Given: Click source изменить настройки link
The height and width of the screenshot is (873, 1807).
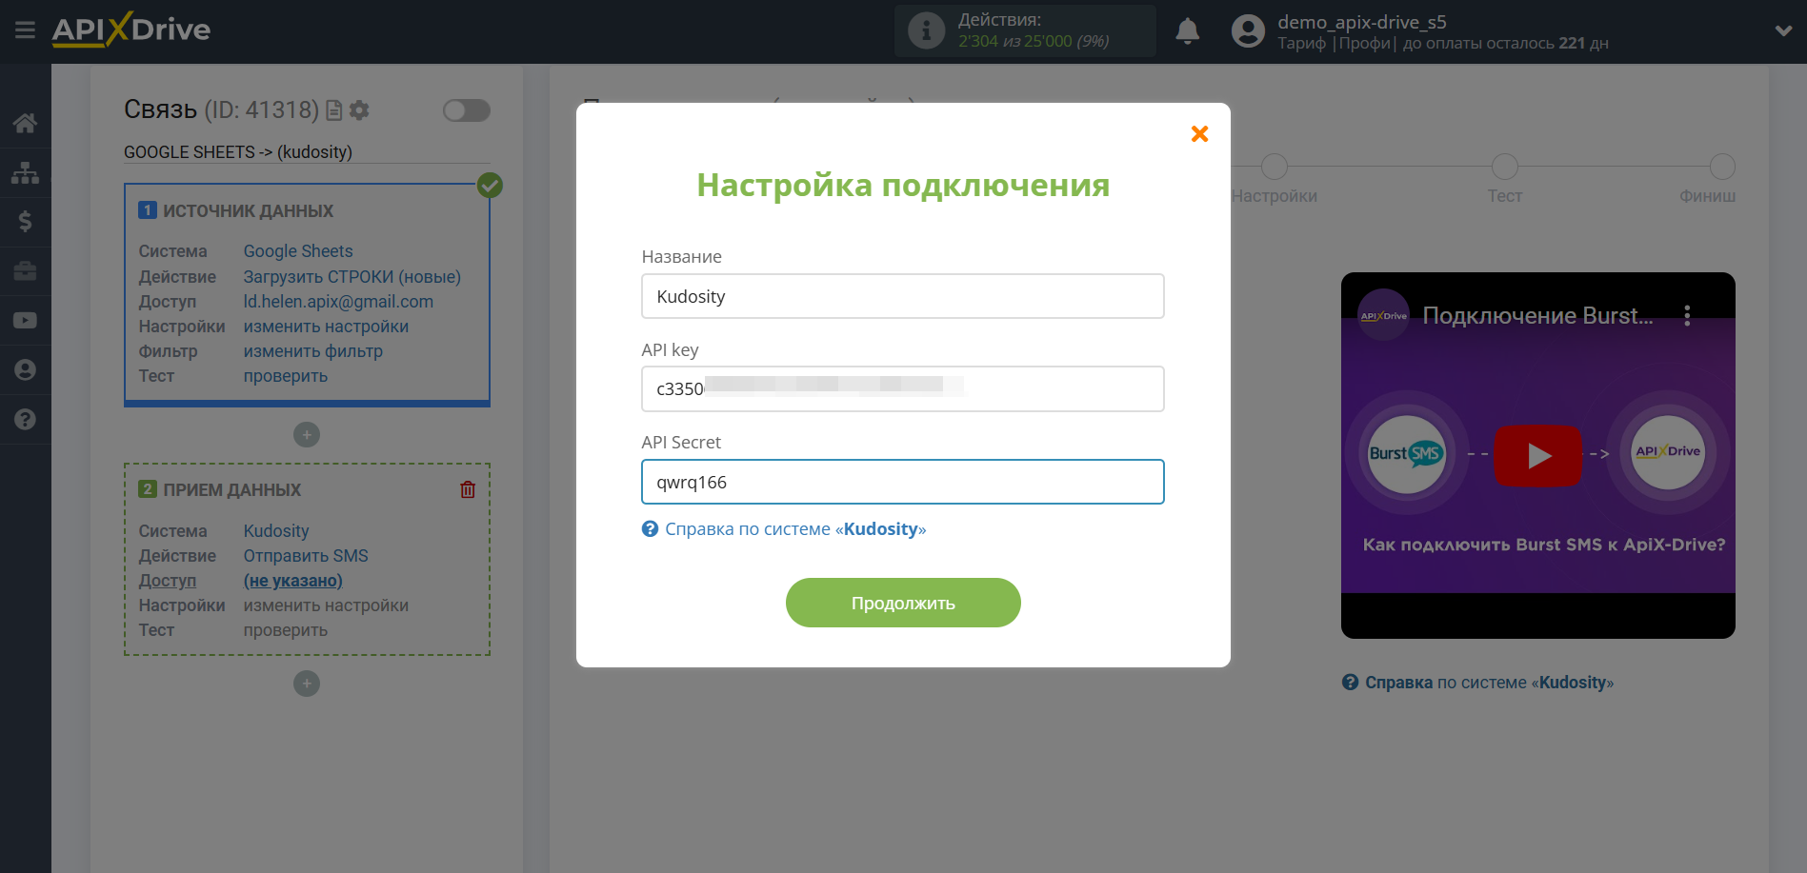Looking at the screenshot, I should 326,327.
